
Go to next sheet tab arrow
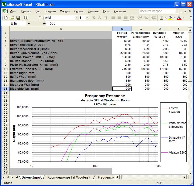click(12, 177)
